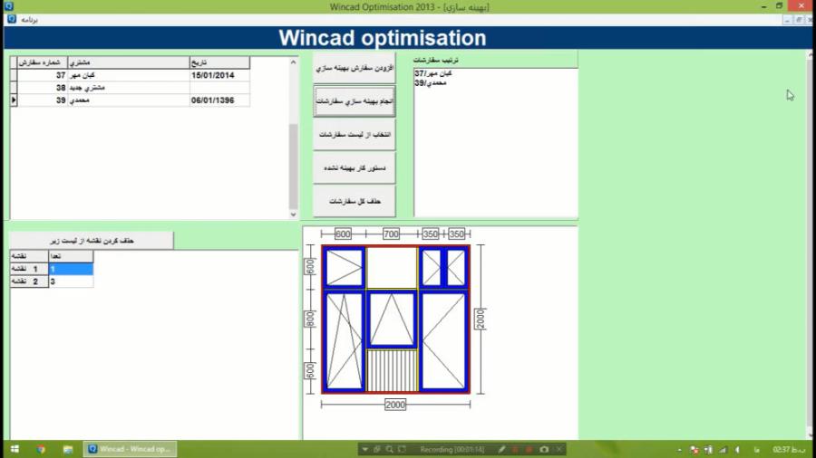Select order 39 in the ترتیب سفارشات list
Image resolution: width=816 pixels, height=458 pixels.
[x=427, y=82]
